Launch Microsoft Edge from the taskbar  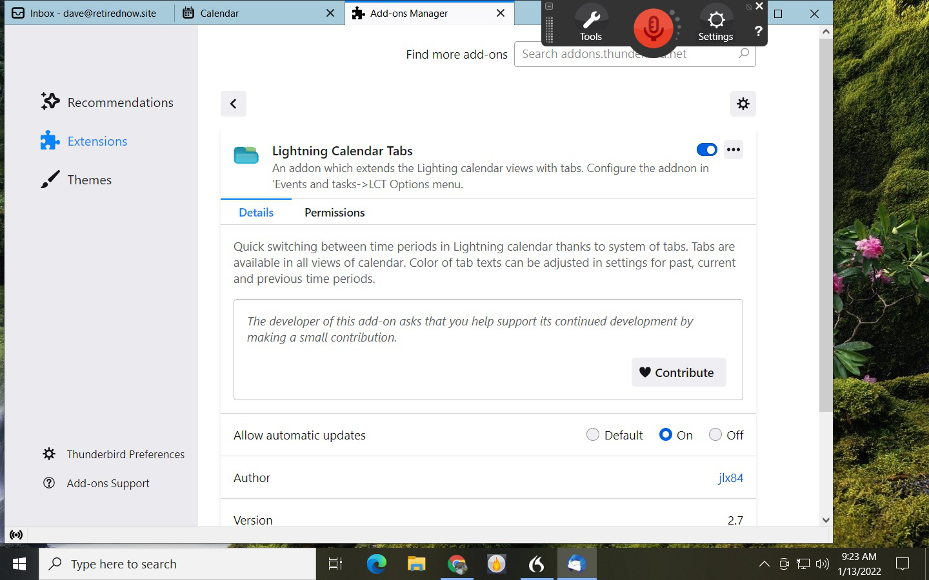[376, 565]
